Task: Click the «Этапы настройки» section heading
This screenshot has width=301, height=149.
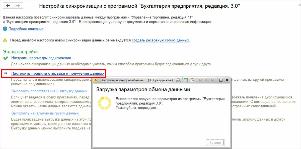Action: 20,52
